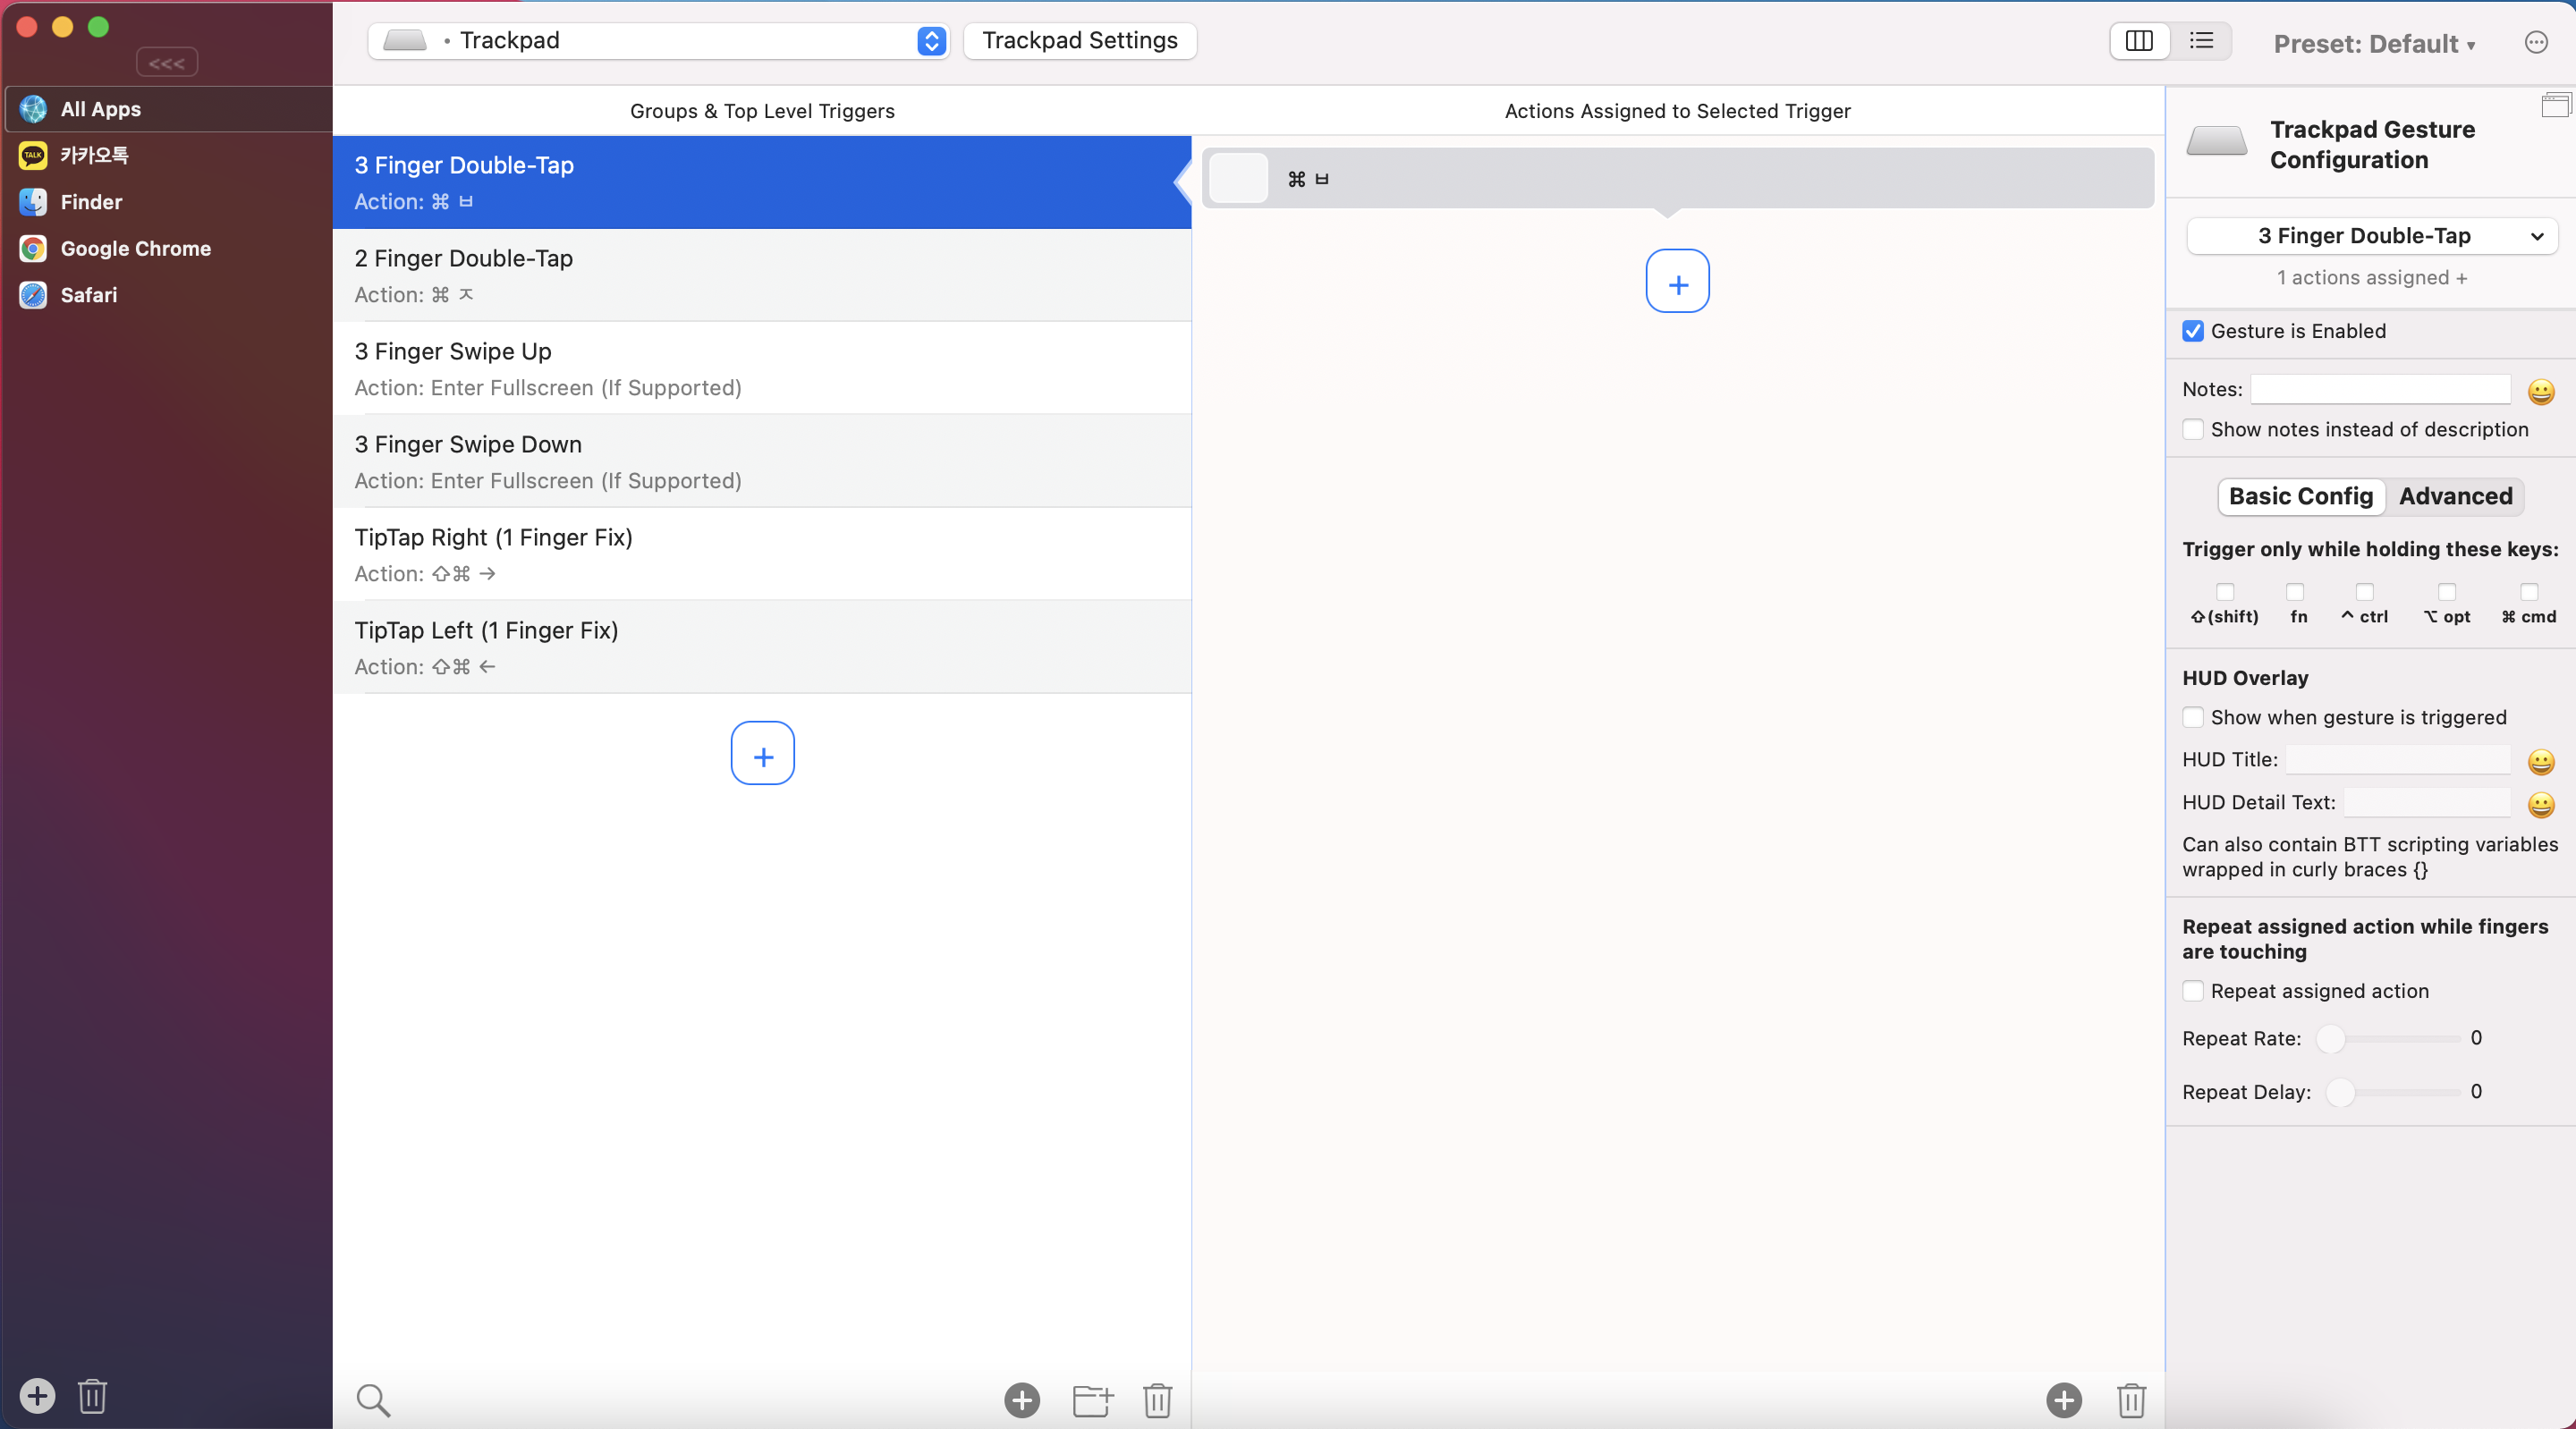The height and width of the screenshot is (1429, 2576).
Task: Select TipTap Right (1 Finger Fix) trigger
Action: [x=762, y=554]
